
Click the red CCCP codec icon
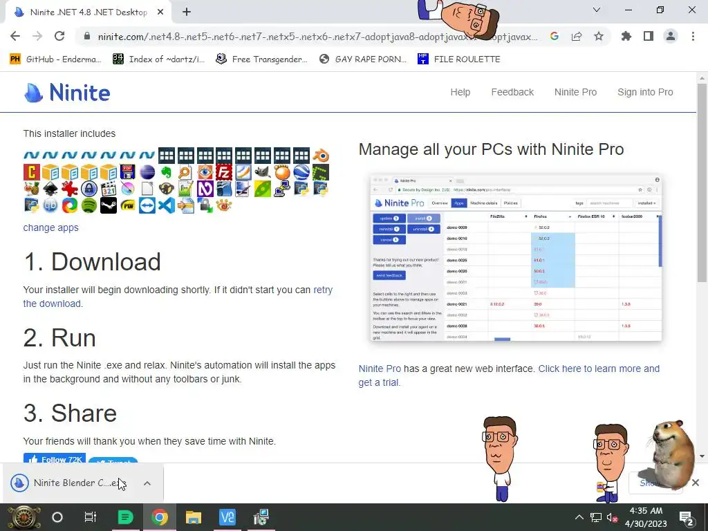coord(32,172)
